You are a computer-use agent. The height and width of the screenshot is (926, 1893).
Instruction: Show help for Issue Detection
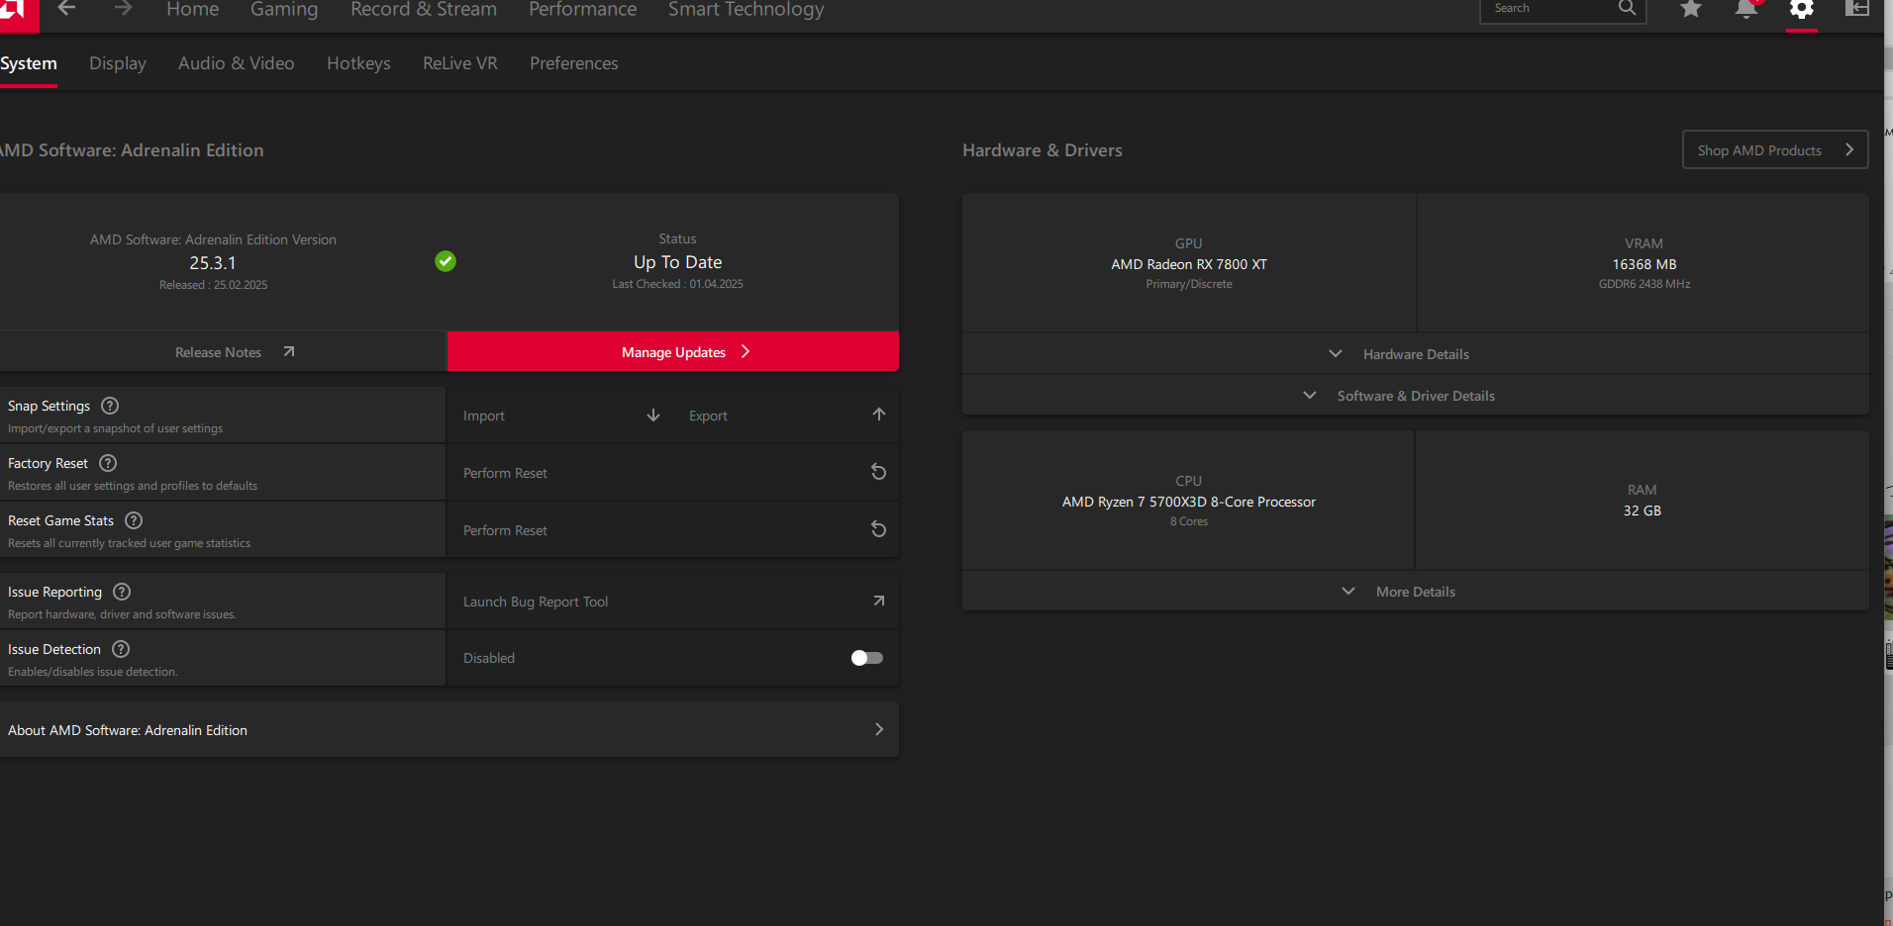point(121,649)
